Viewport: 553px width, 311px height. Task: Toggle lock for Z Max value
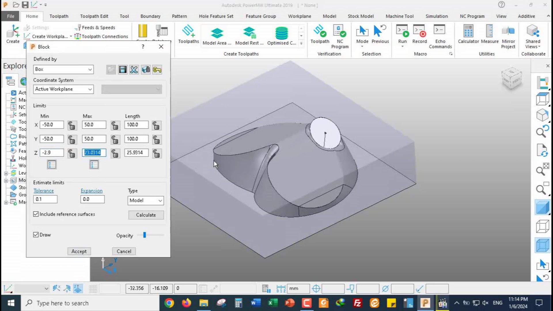click(115, 153)
